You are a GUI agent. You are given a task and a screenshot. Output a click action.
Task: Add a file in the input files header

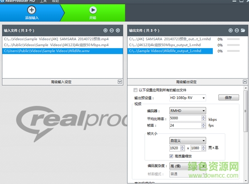click(x=105, y=30)
